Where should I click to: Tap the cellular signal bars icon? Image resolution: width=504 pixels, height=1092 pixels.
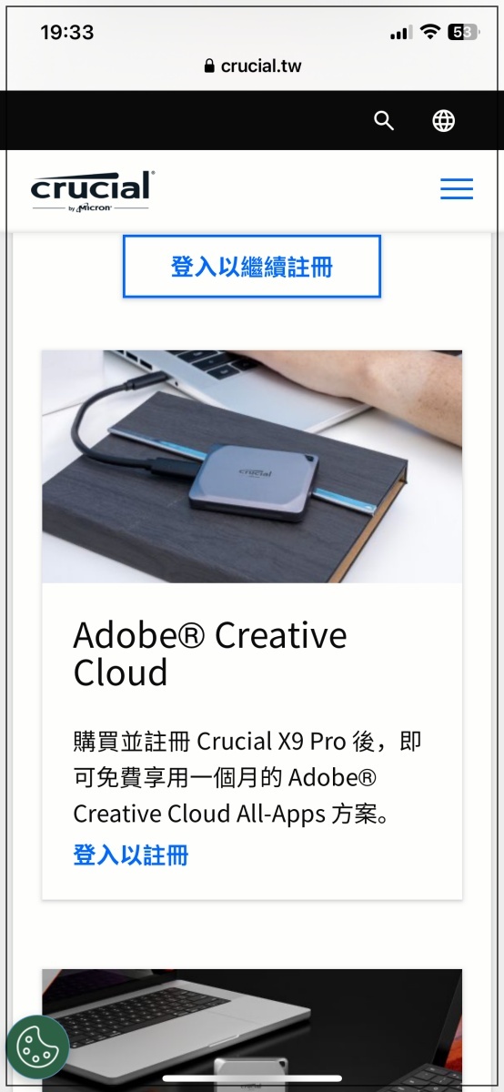[401, 34]
